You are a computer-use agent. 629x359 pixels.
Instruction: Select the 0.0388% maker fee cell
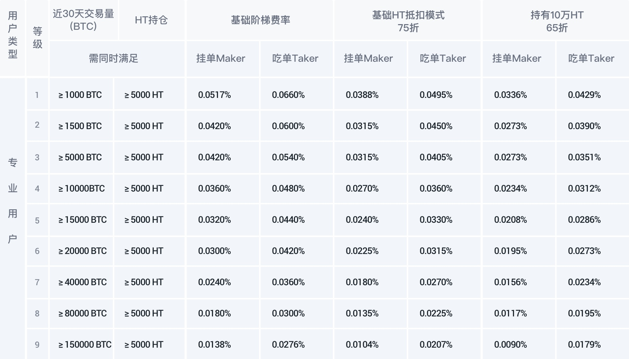371,95
